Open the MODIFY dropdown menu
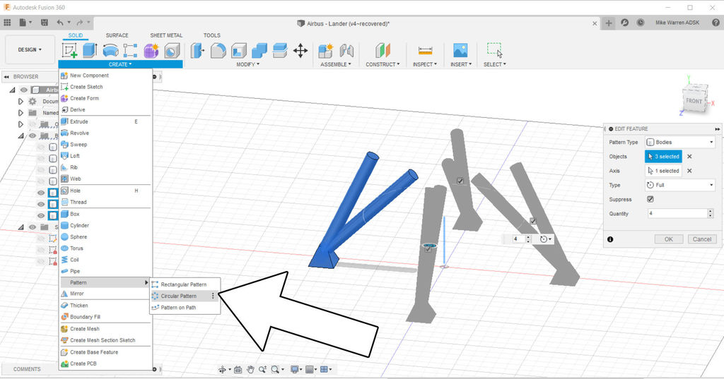This screenshot has height=379, width=724. point(248,64)
